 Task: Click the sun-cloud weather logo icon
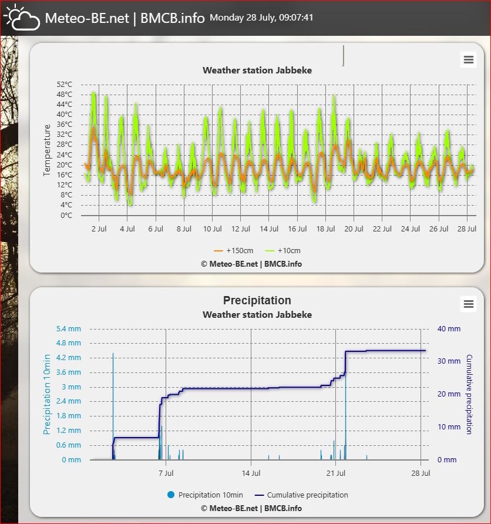tap(22, 16)
